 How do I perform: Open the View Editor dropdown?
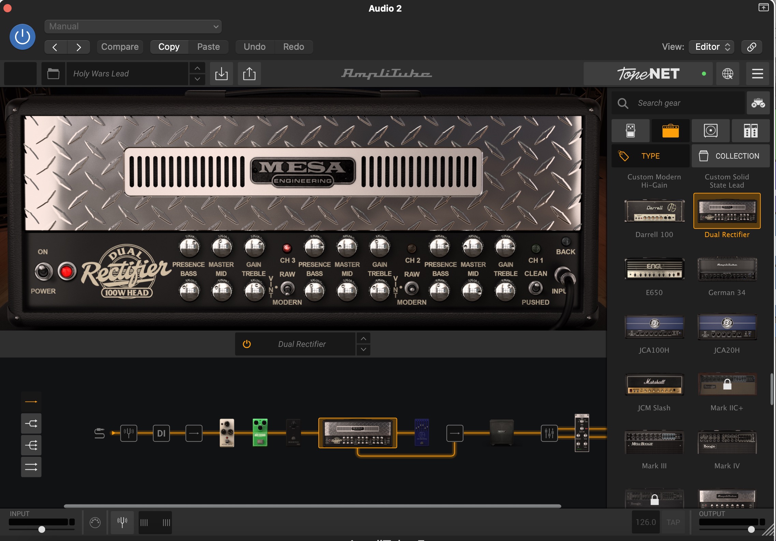pyautogui.click(x=712, y=47)
